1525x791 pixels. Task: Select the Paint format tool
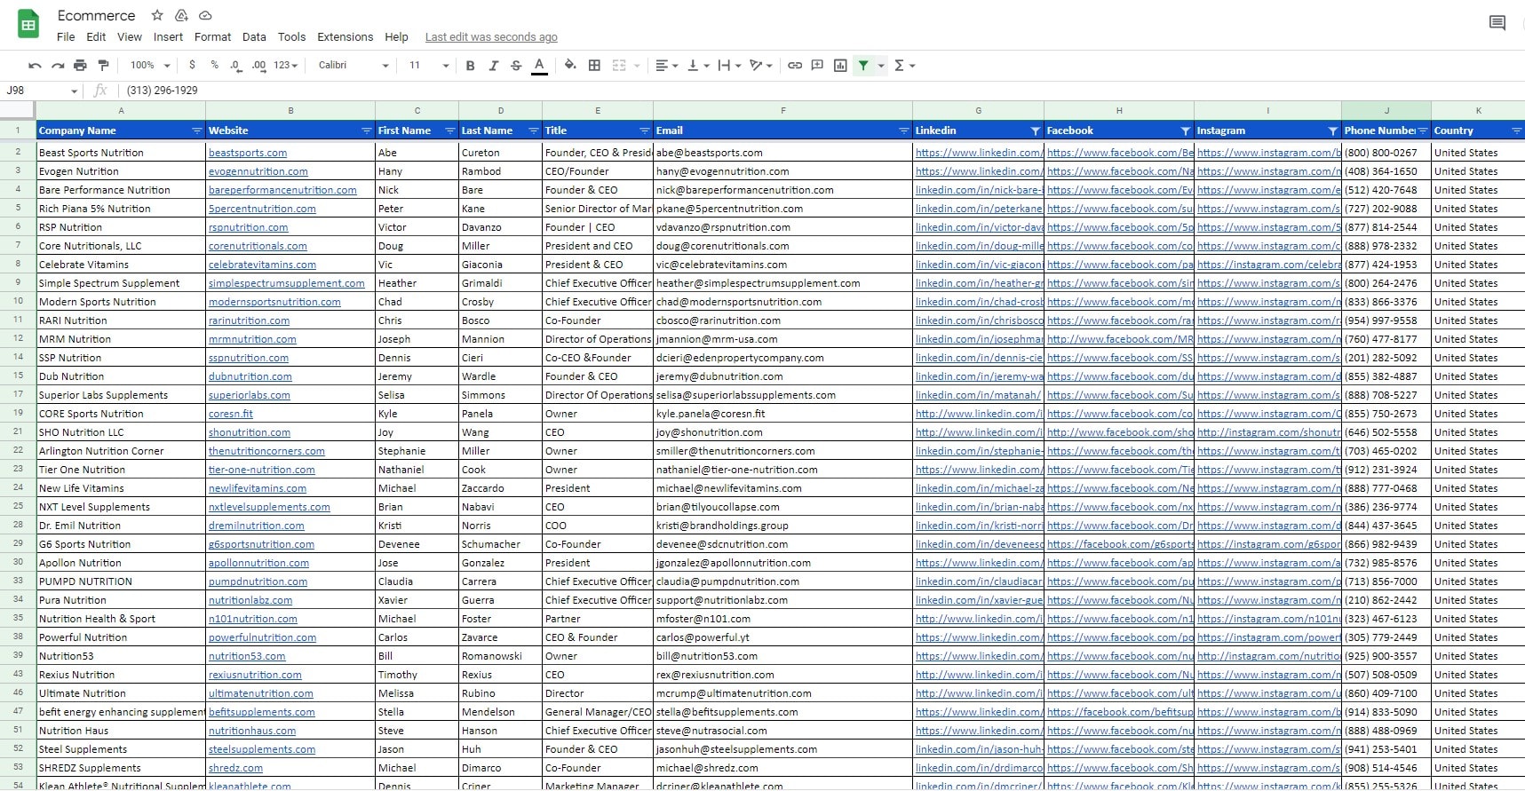(x=104, y=65)
